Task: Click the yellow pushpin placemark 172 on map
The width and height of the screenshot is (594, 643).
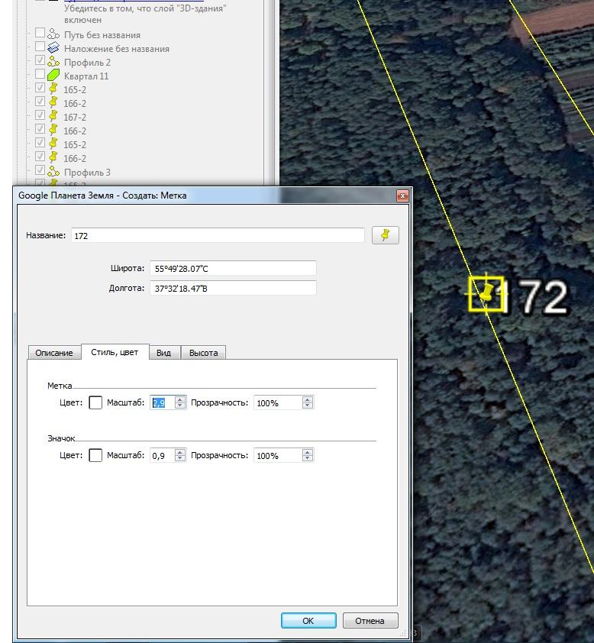Action: [486, 294]
